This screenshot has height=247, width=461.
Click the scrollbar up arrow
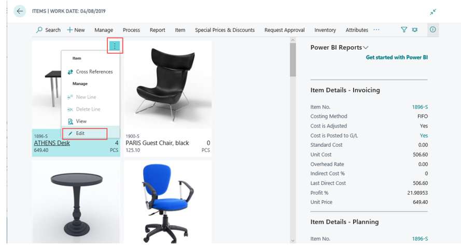pos(292,40)
